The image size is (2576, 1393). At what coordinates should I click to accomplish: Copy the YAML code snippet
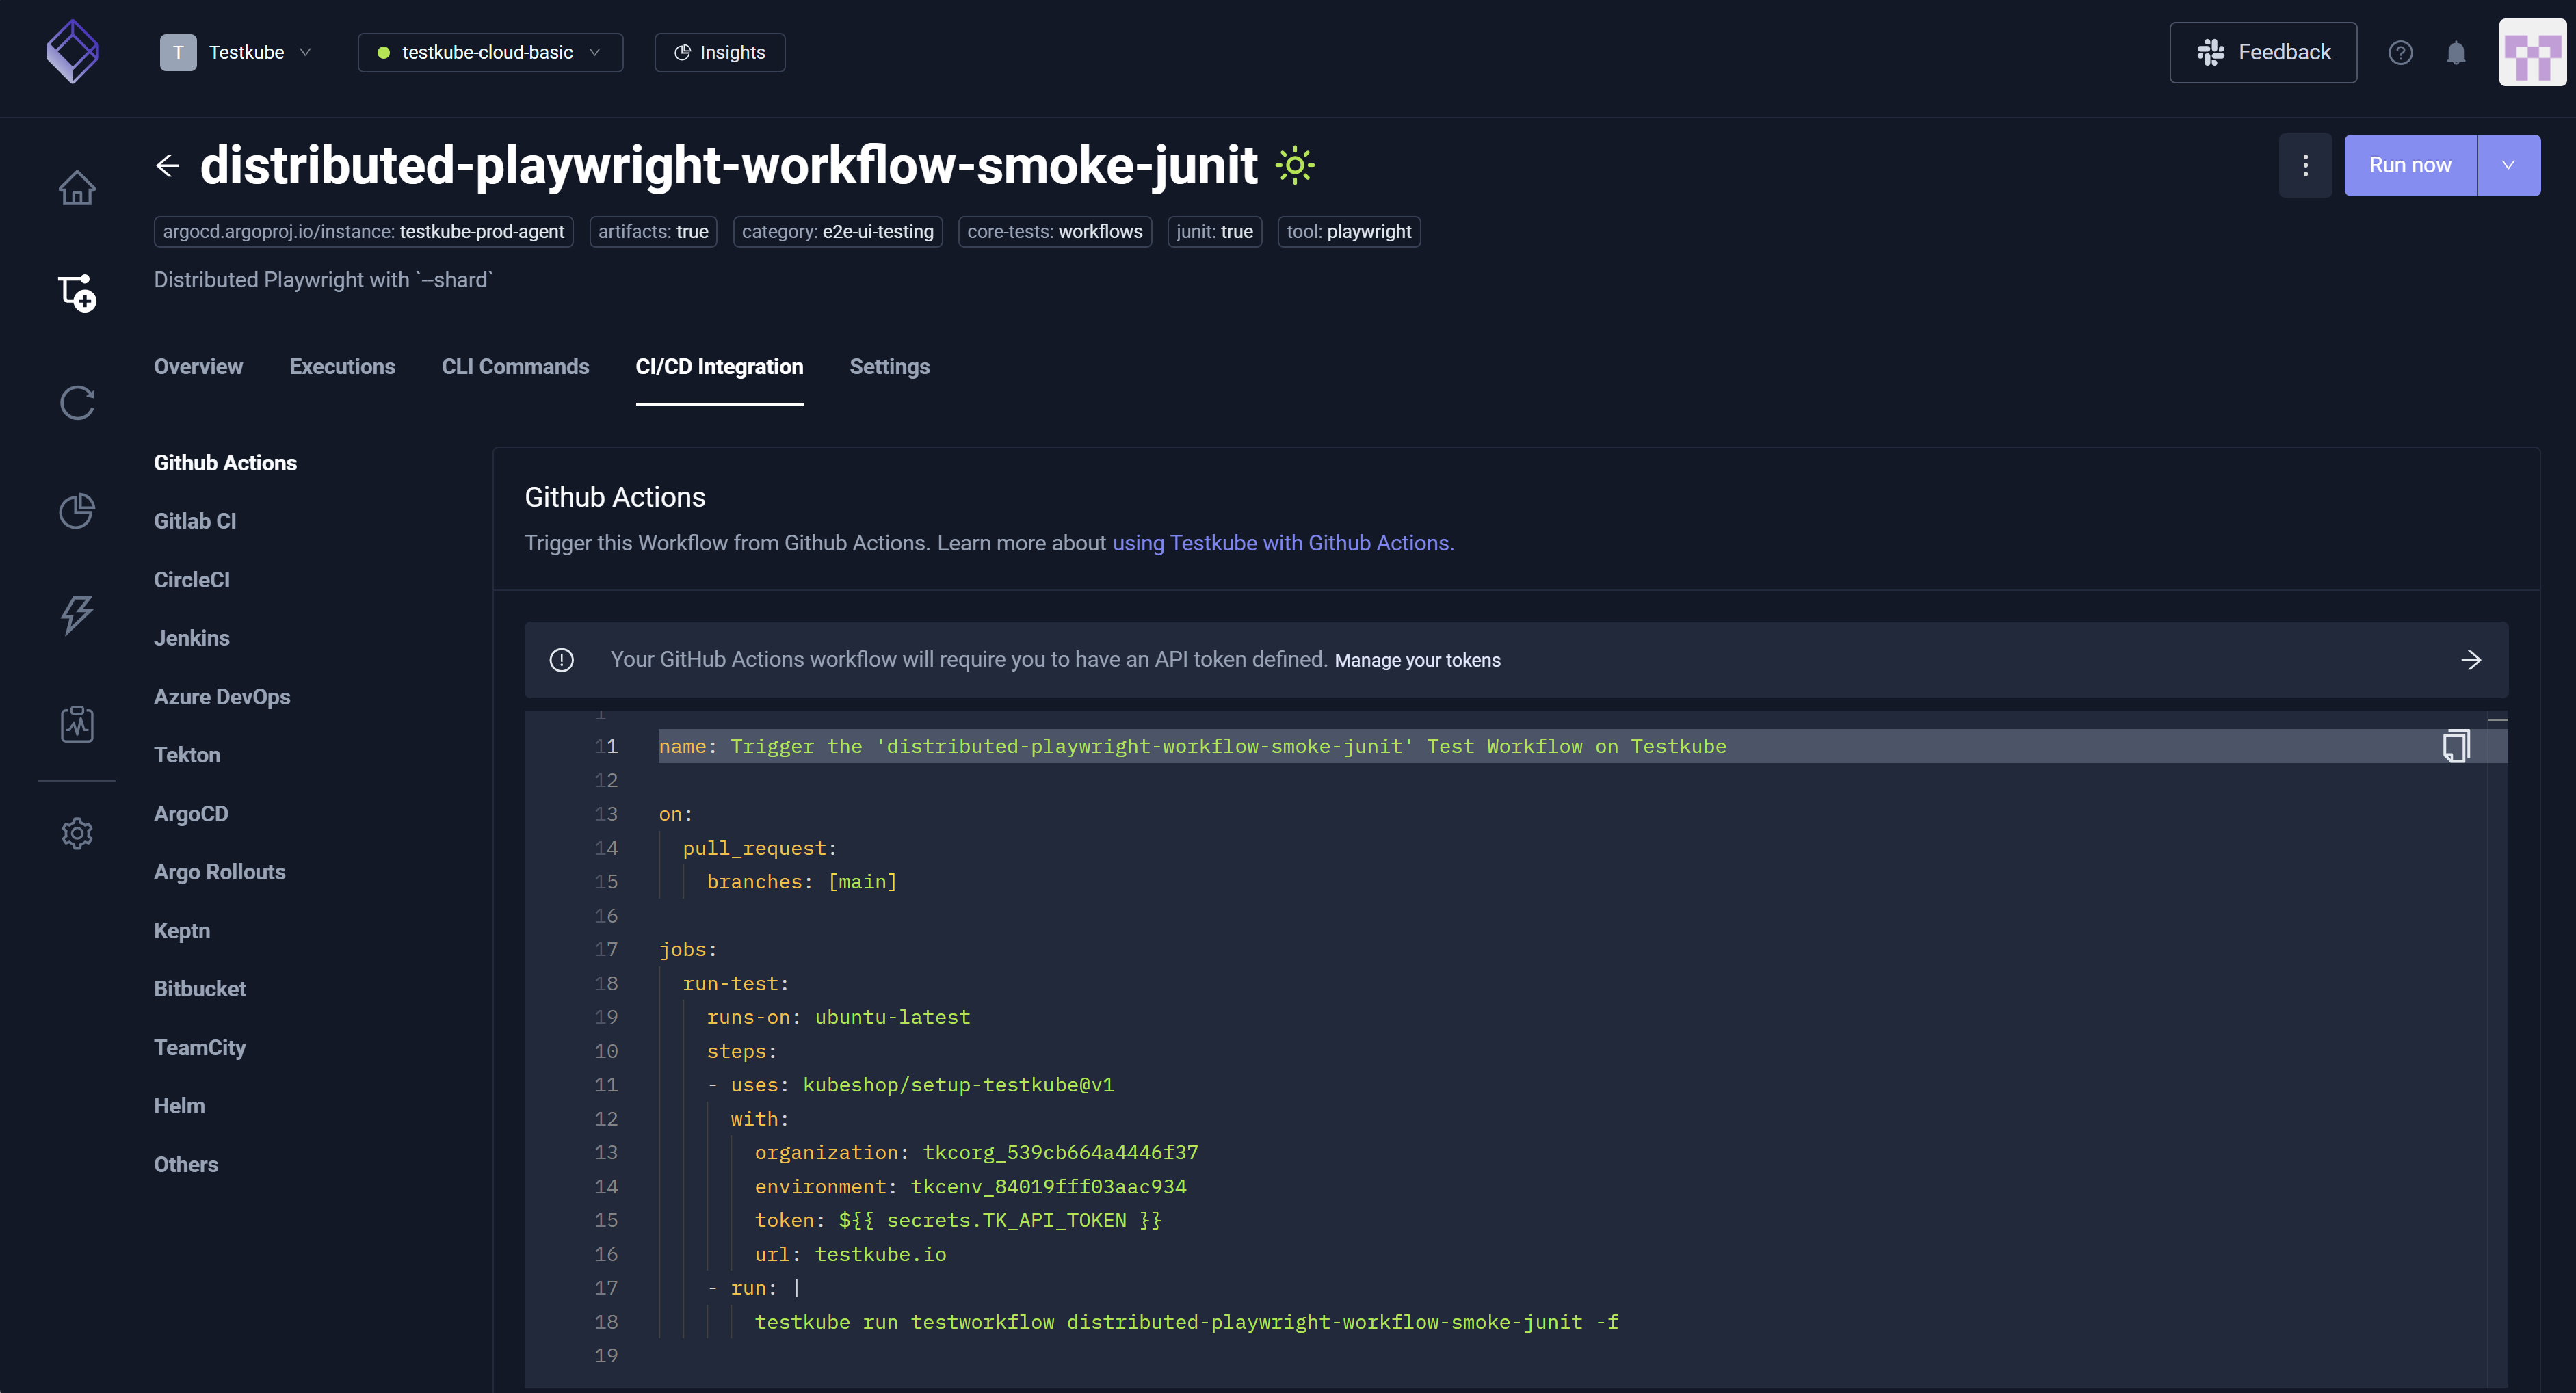2456,746
